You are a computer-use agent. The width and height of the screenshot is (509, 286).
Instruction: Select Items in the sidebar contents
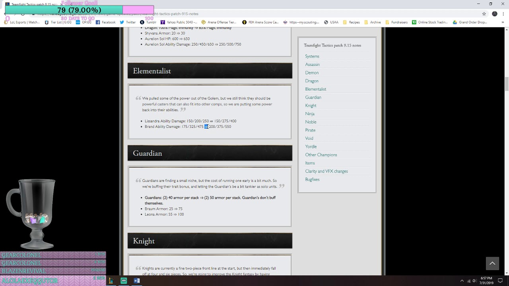(310, 163)
